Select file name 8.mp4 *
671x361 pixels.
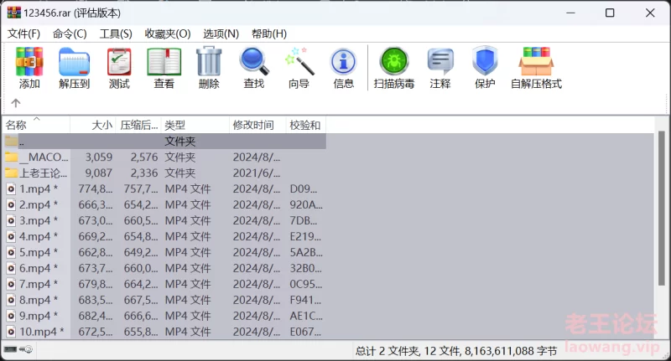[x=39, y=300]
